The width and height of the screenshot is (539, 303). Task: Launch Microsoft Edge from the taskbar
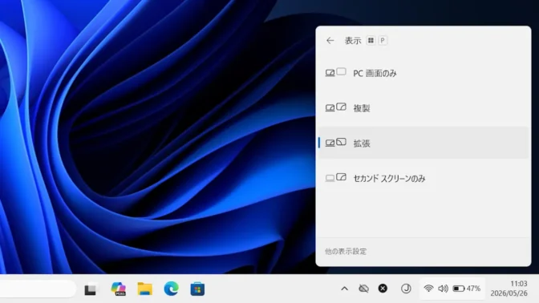pos(171,289)
